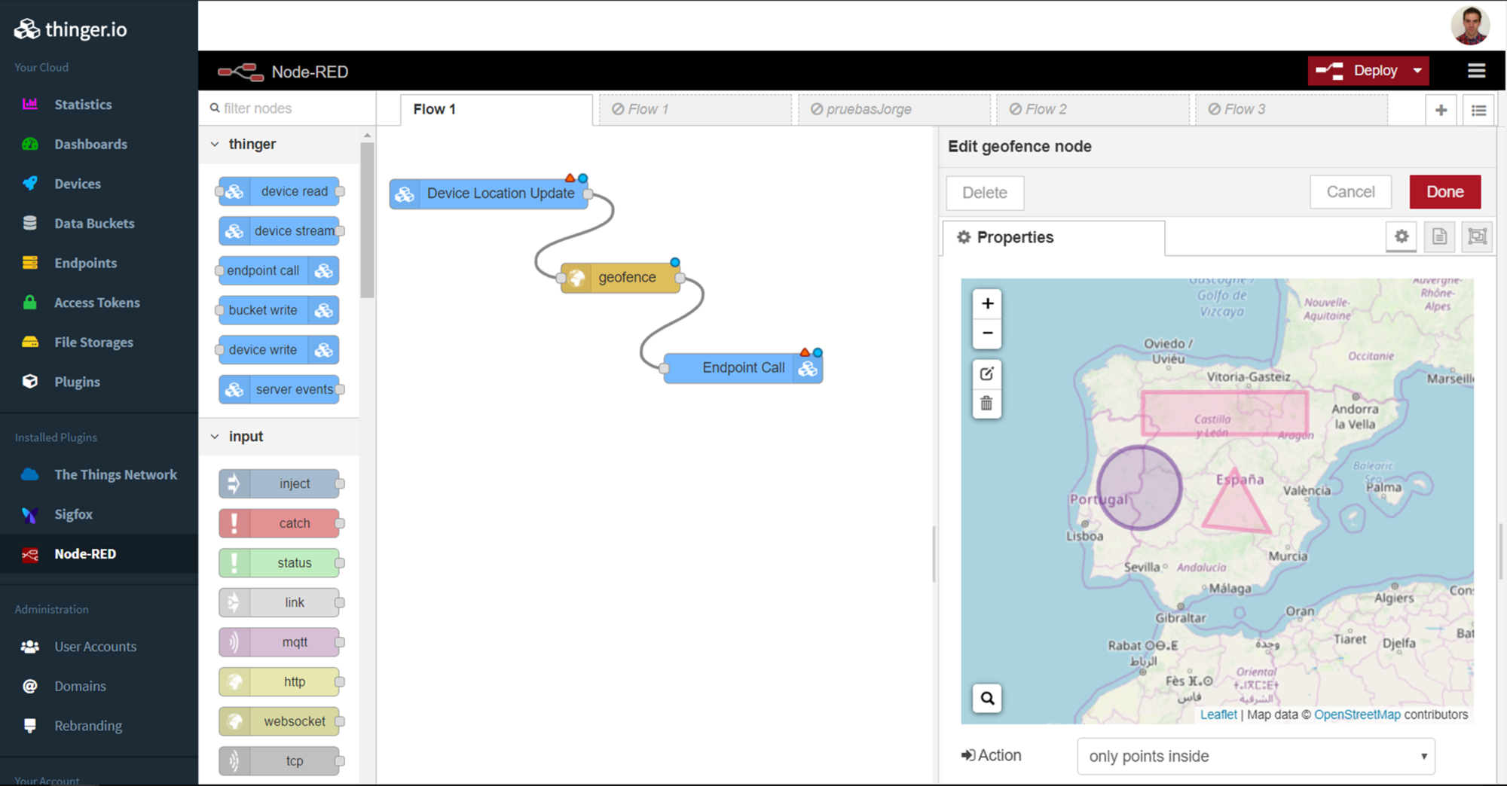Select the device read palette node

[x=280, y=191]
